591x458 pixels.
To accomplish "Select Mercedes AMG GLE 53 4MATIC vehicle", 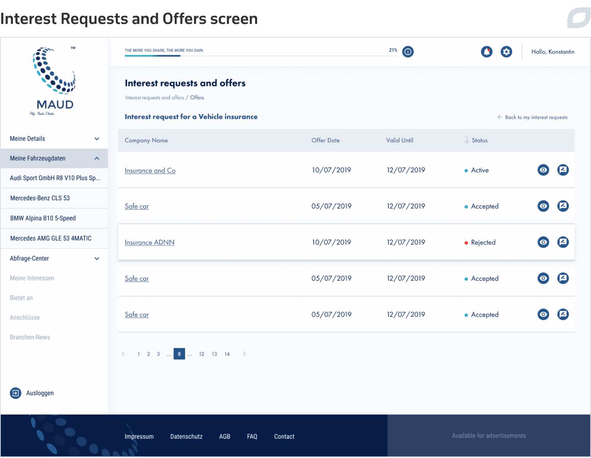I will pos(54,239).
